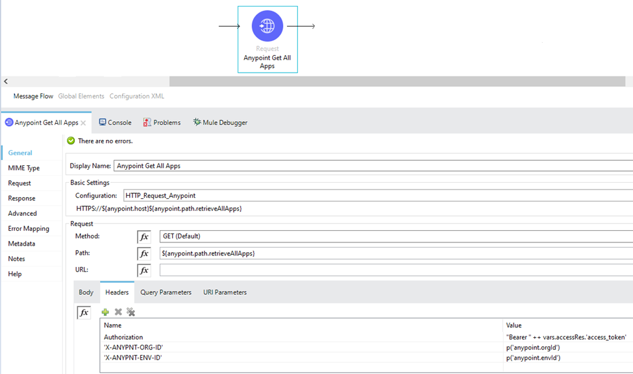The height and width of the screenshot is (374, 633).
Task: Select the HTTP Request component in the flow canvas
Action: point(267,39)
